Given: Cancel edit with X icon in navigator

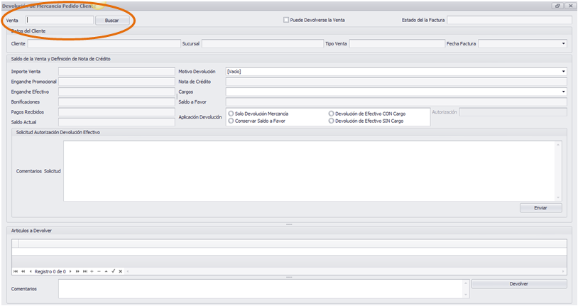Looking at the screenshot, I should [120, 271].
